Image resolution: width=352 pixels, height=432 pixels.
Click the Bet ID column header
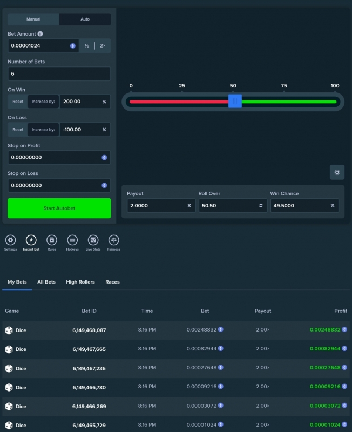pyautogui.click(x=89, y=311)
